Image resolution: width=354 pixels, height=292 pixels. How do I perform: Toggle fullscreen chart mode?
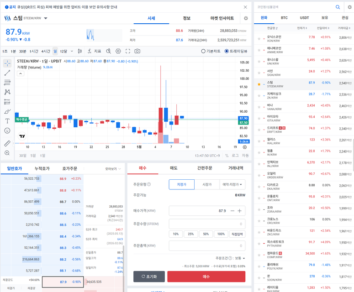tap(128, 51)
